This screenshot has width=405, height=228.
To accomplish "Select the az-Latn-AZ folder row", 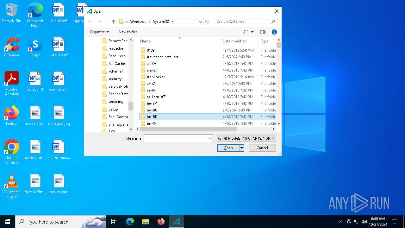I will point(208,97).
